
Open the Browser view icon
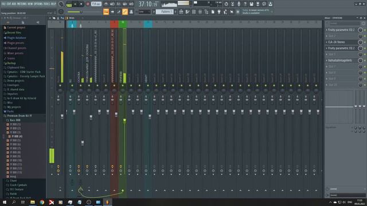pos(206,11)
